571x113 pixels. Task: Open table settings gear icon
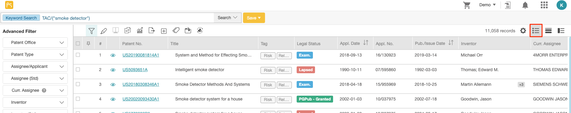(523, 31)
